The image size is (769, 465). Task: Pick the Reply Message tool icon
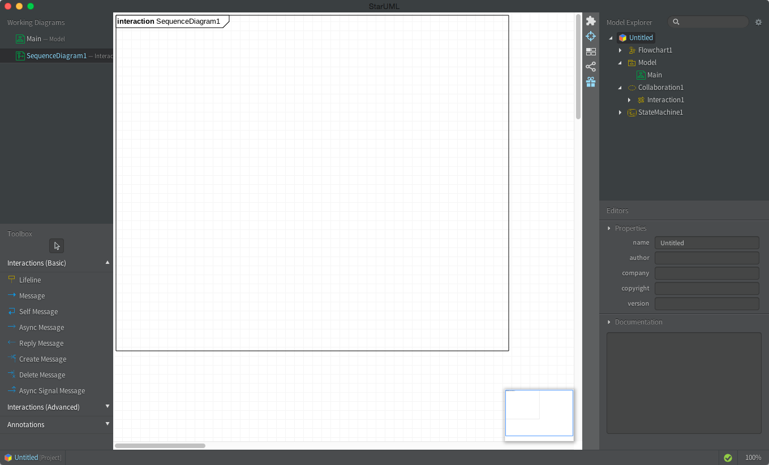click(x=11, y=343)
